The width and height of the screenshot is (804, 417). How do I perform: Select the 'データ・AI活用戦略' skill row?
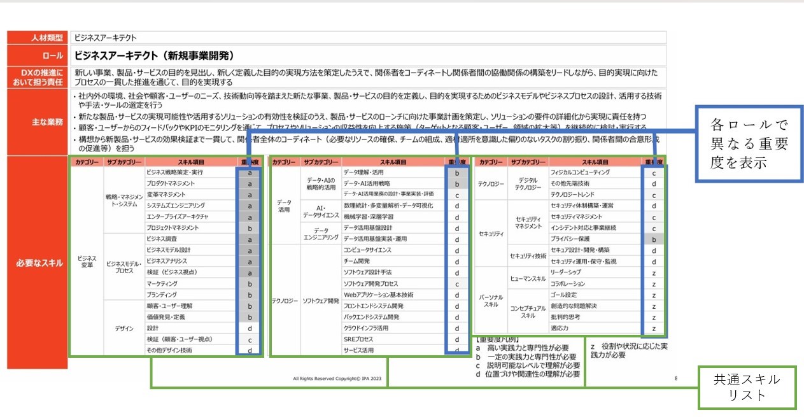367,183
